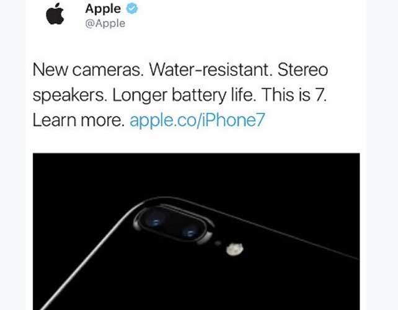Click the dual camera housing in photo
Viewport: 398px width, 310px height.
point(174,226)
